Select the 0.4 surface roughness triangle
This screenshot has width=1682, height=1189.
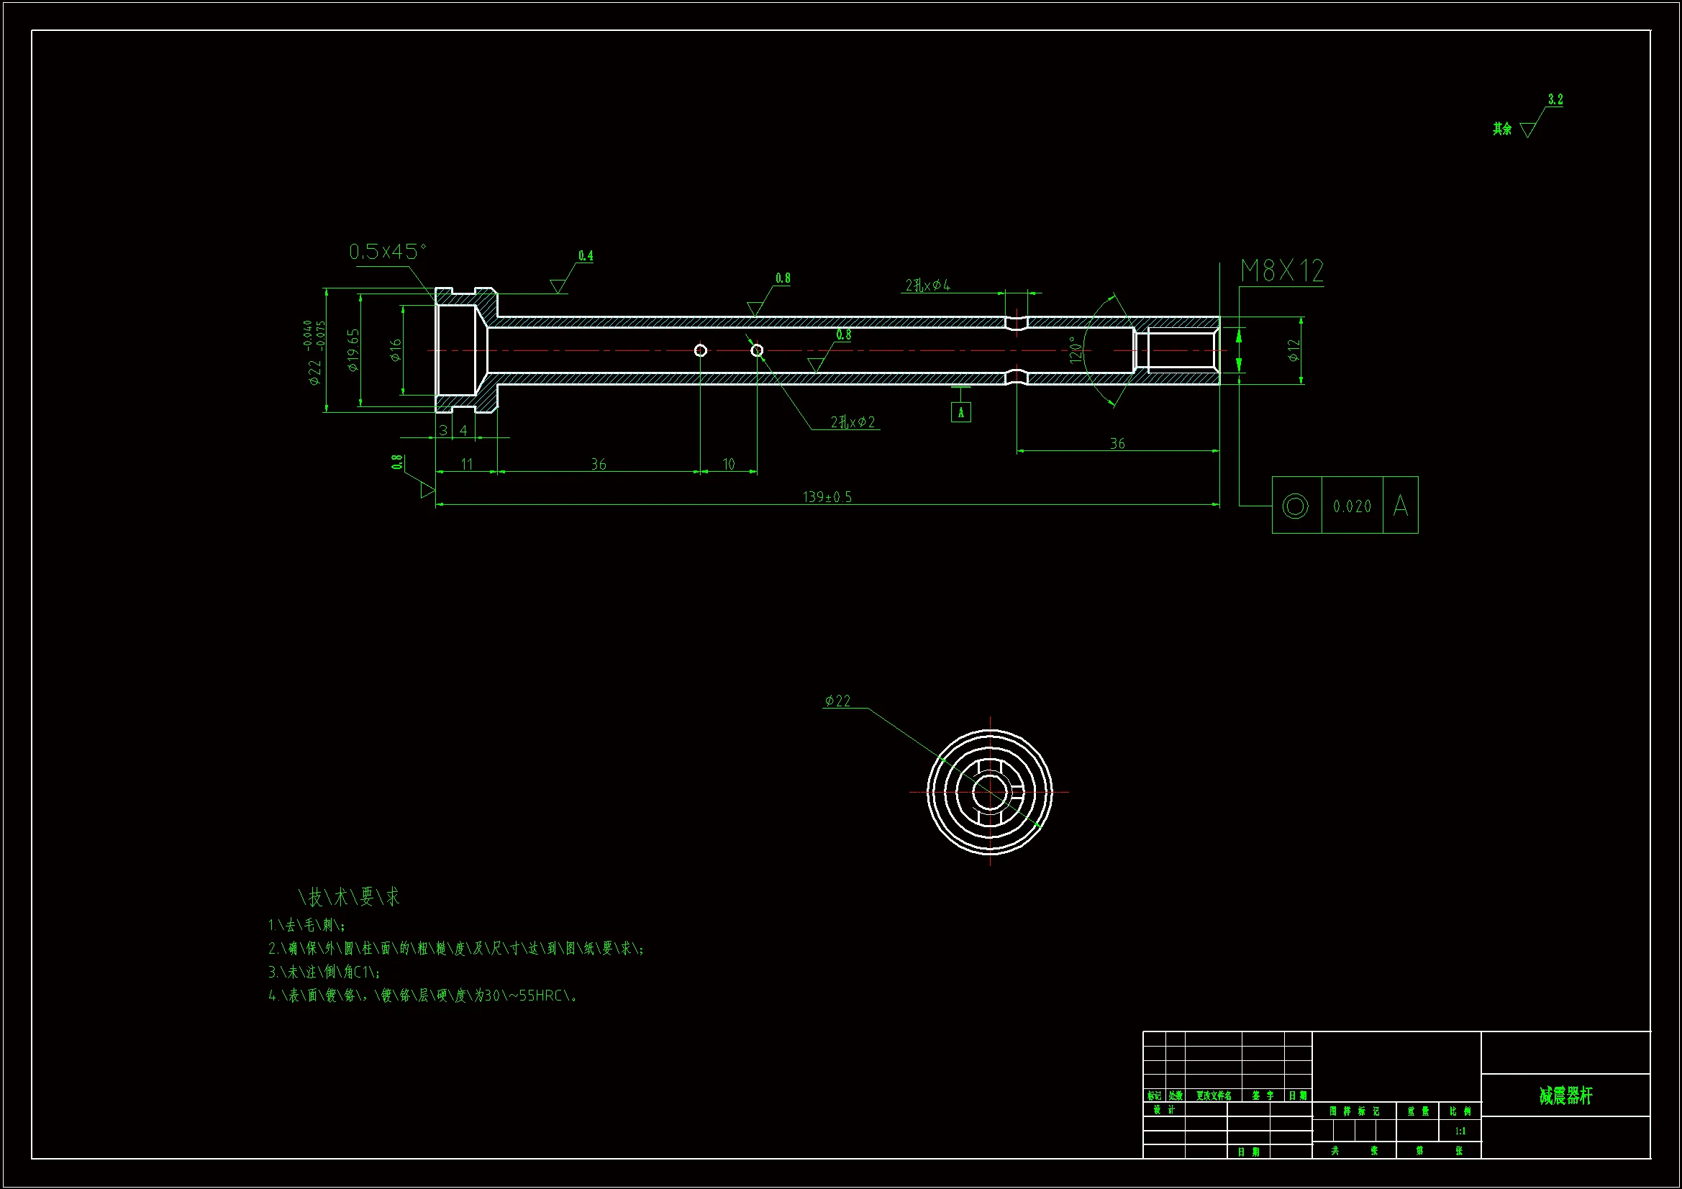pos(559,286)
